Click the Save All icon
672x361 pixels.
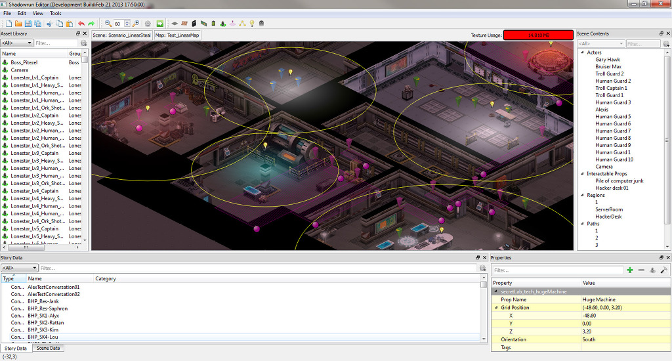tap(37, 24)
